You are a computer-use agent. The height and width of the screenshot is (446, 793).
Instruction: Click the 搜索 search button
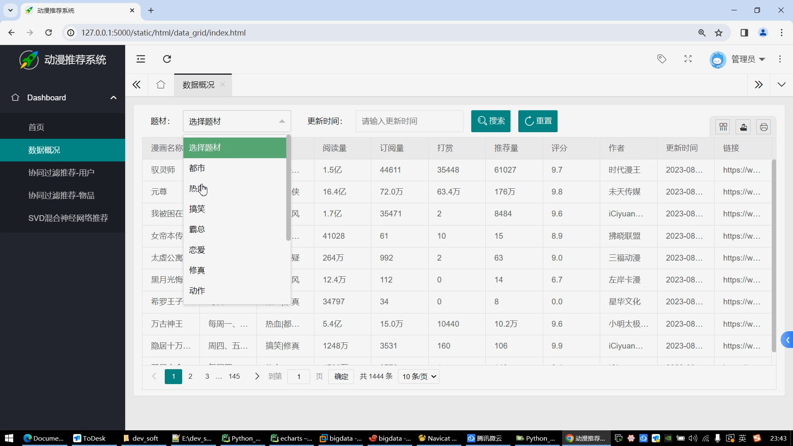point(491,121)
